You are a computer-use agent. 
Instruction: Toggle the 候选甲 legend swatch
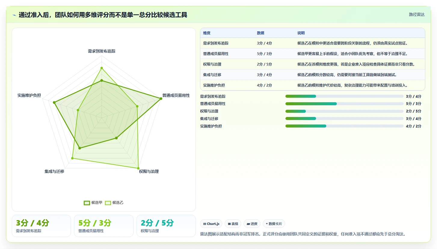(87, 203)
